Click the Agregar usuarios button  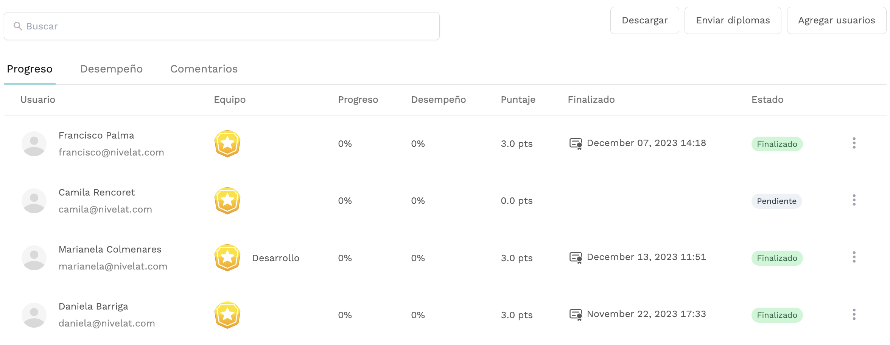[x=837, y=20]
